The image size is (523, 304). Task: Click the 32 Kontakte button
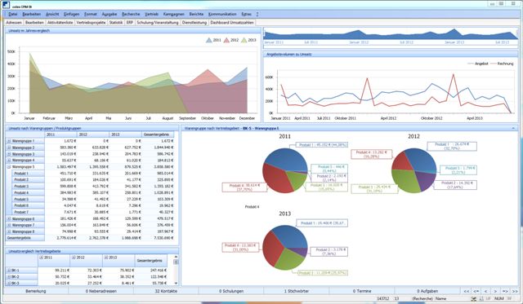pyautogui.click(x=166, y=291)
